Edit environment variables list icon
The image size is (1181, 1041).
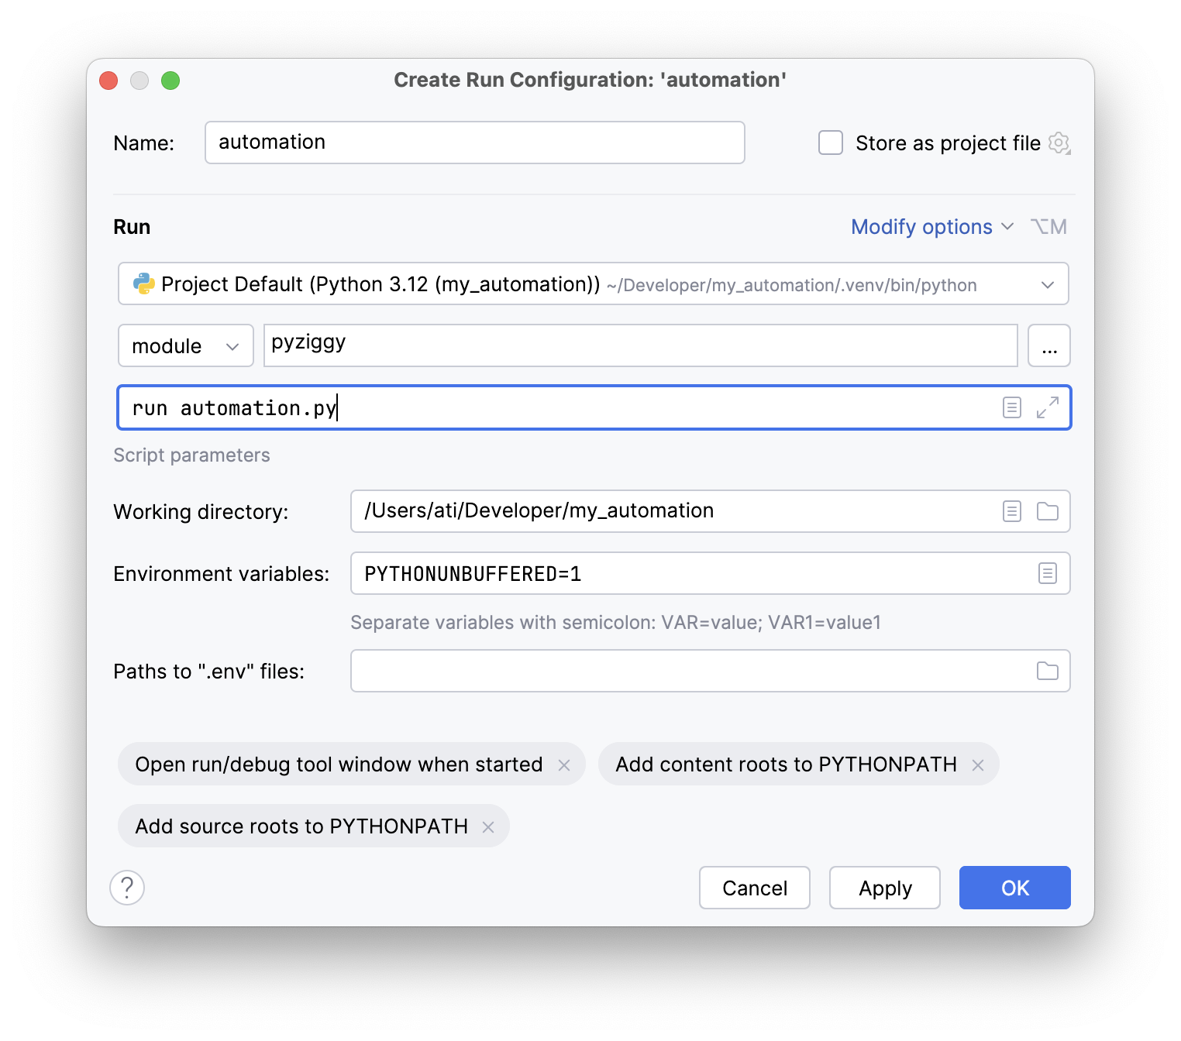1048,573
